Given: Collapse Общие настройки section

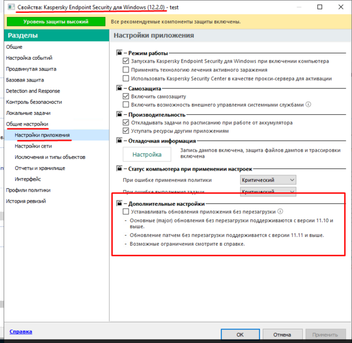Looking at the screenshot, I should pyautogui.click(x=27, y=124).
